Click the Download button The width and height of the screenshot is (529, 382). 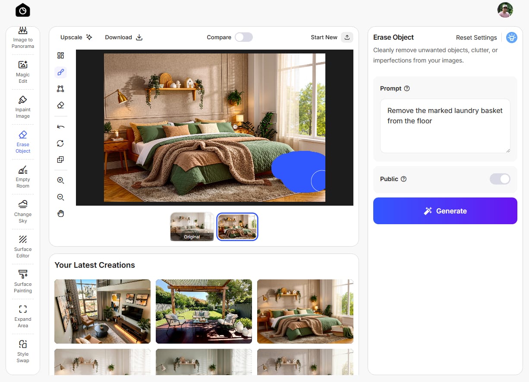click(x=124, y=37)
